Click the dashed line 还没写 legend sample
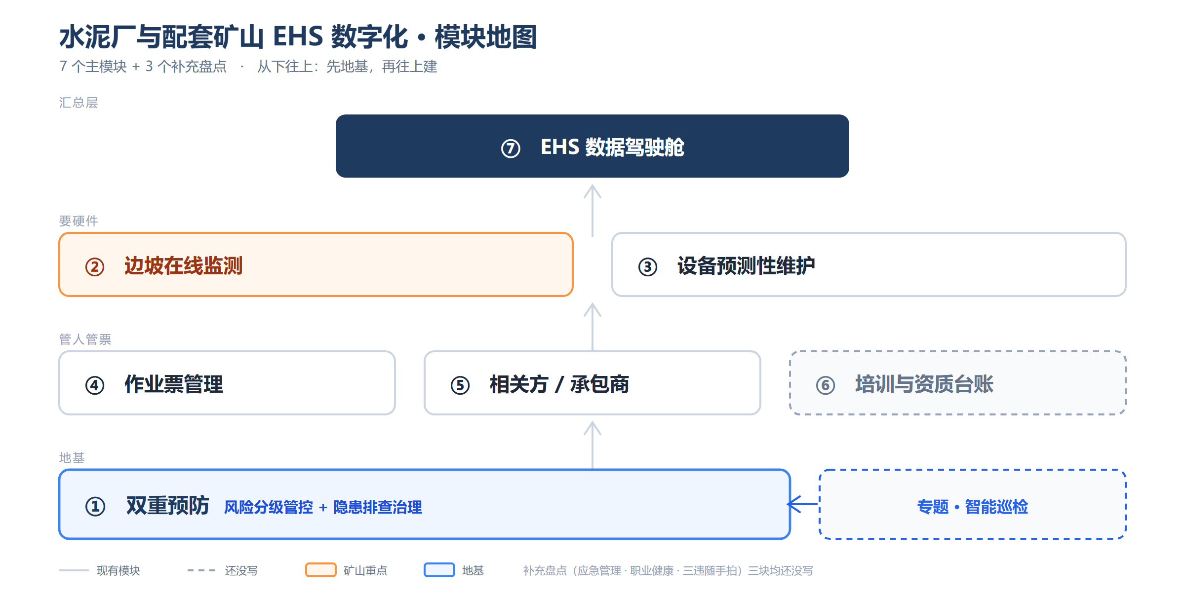This screenshot has width=1185, height=596. (201, 570)
